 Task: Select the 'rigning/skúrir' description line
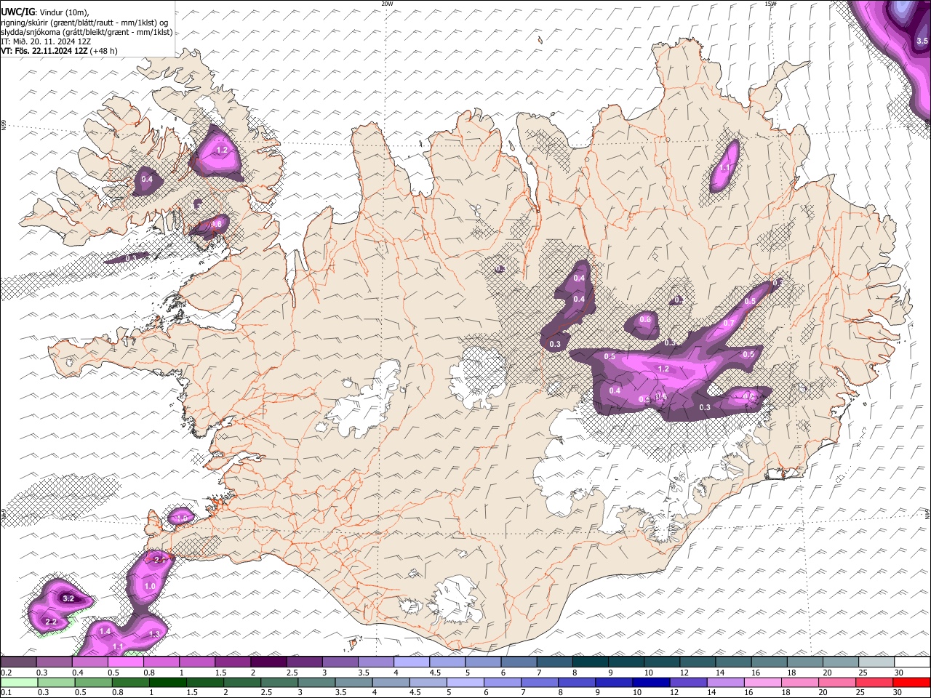point(86,23)
